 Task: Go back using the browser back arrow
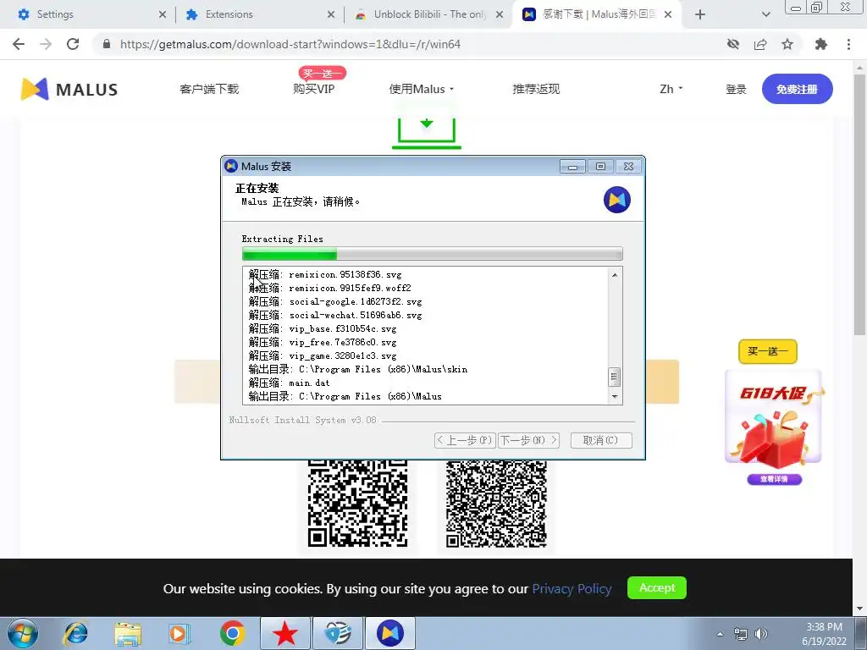coord(19,44)
